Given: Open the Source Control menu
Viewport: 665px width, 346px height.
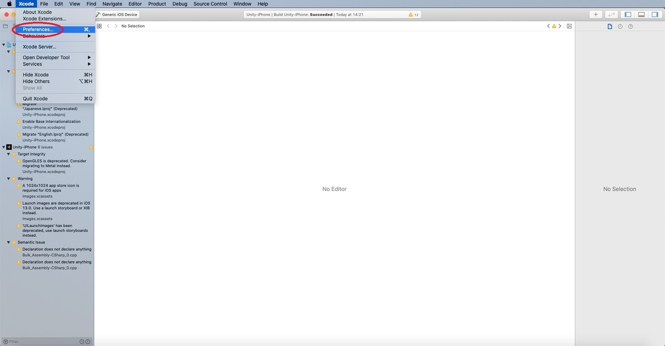Looking at the screenshot, I should pyautogui.click(x=210, y=4).
